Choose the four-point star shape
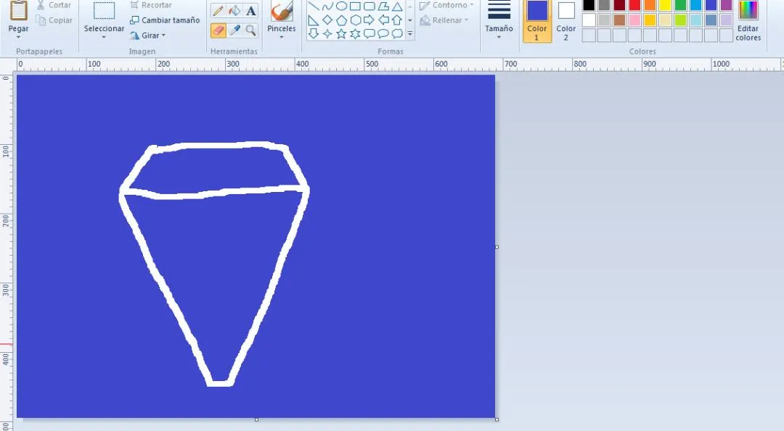Screen dimensions: 784x431 [x=327, y=34]
